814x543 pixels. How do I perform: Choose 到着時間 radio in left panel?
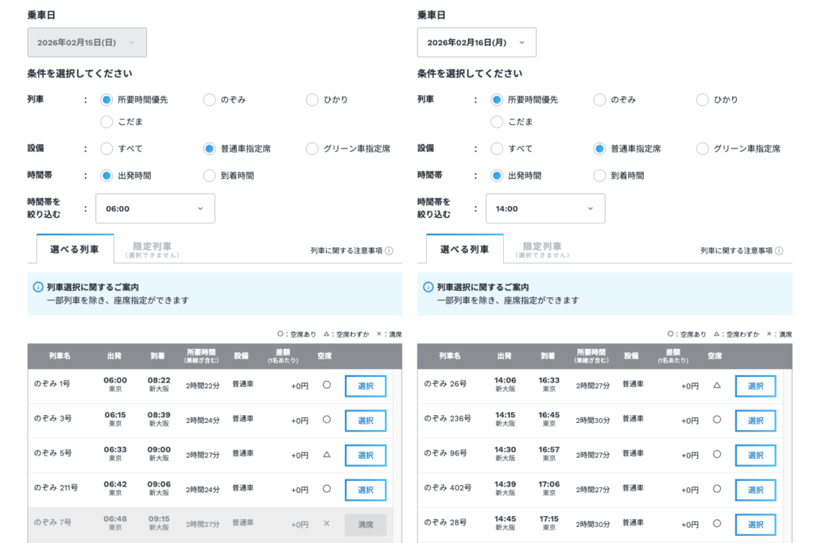point(209,176)
